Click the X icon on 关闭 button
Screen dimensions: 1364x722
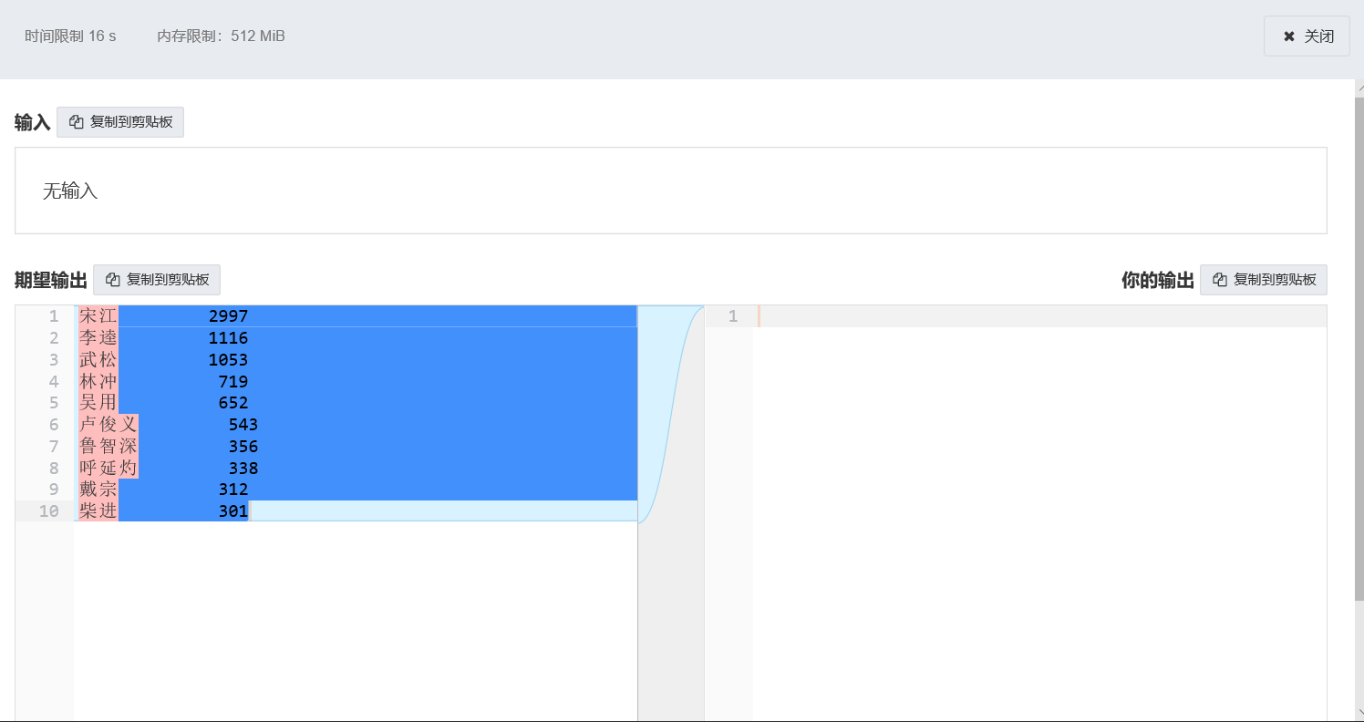1289,36
